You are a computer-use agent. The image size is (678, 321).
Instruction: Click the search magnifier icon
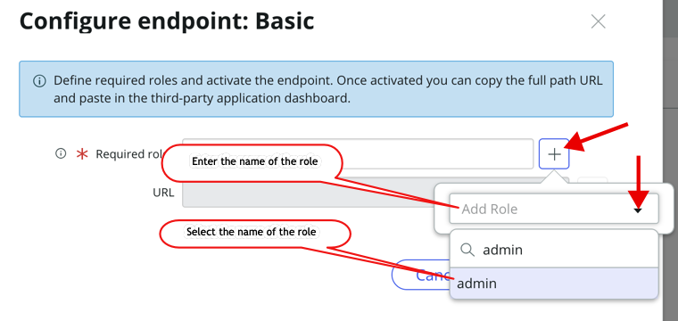[467, 250]
